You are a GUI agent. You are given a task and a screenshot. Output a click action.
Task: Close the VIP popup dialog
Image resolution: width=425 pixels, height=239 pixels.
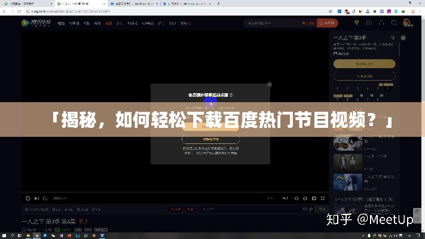pyautogui.click(x=270, y=85)
